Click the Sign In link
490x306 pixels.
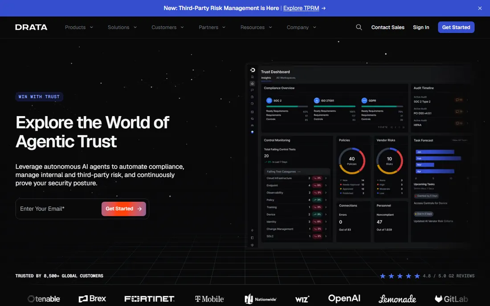[421, 28]
